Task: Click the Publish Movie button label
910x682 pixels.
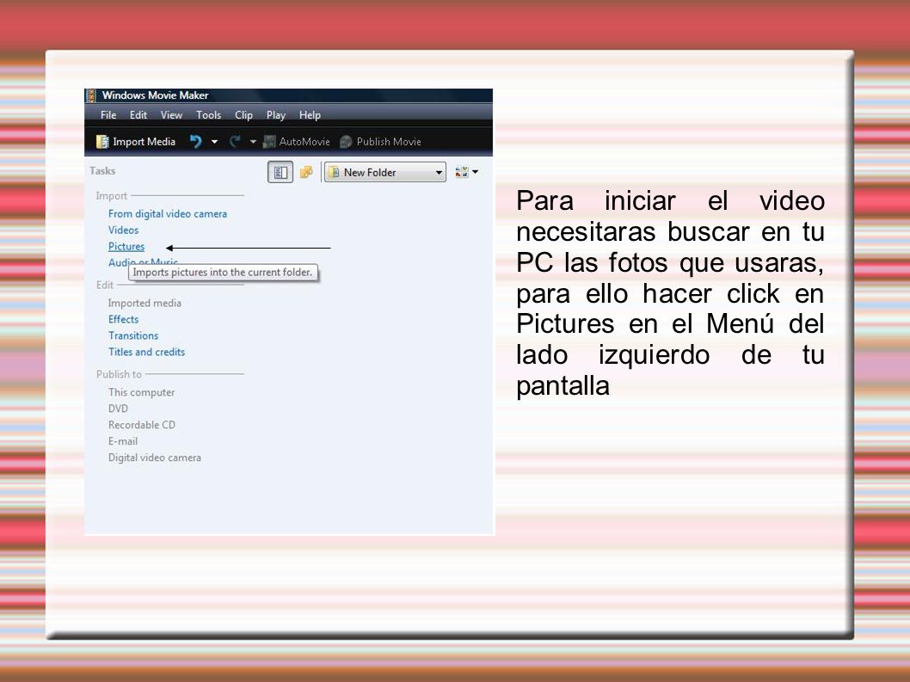Action: [x=389, y=142]
